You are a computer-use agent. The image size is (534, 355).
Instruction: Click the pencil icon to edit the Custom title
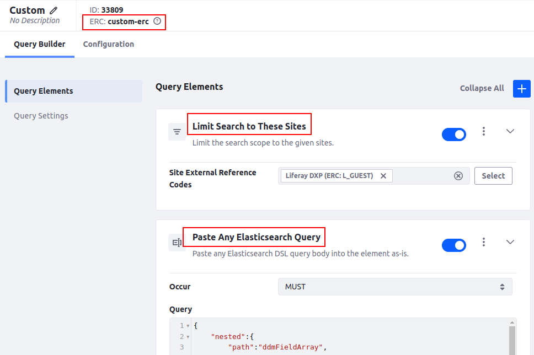[54, 10]
